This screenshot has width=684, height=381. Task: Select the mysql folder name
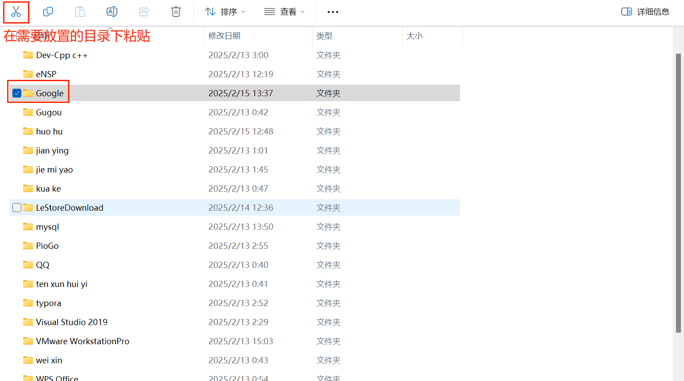[x=48, y=227]
